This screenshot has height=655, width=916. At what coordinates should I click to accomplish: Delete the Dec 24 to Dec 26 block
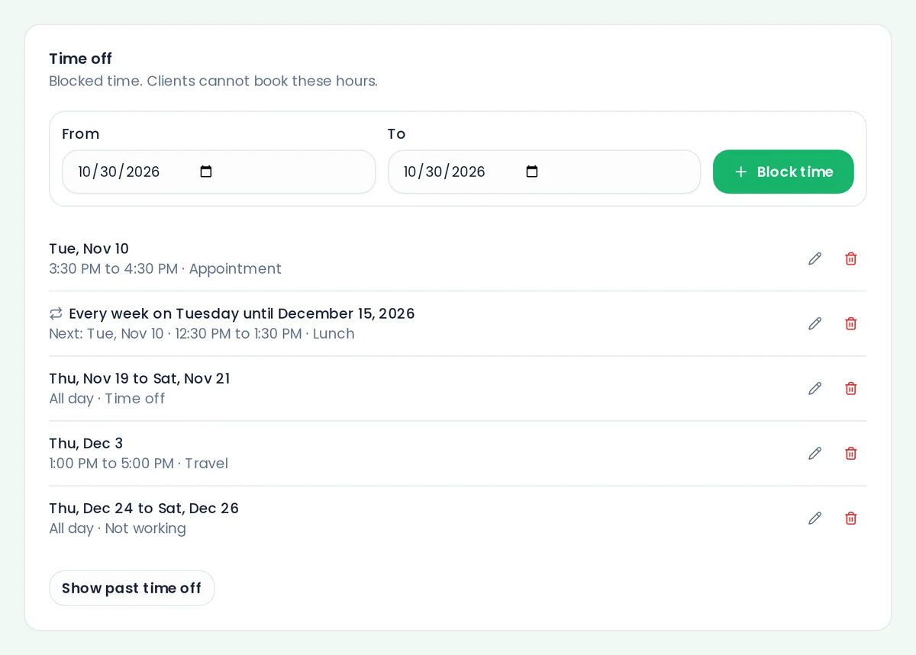[x=850, y=518]
